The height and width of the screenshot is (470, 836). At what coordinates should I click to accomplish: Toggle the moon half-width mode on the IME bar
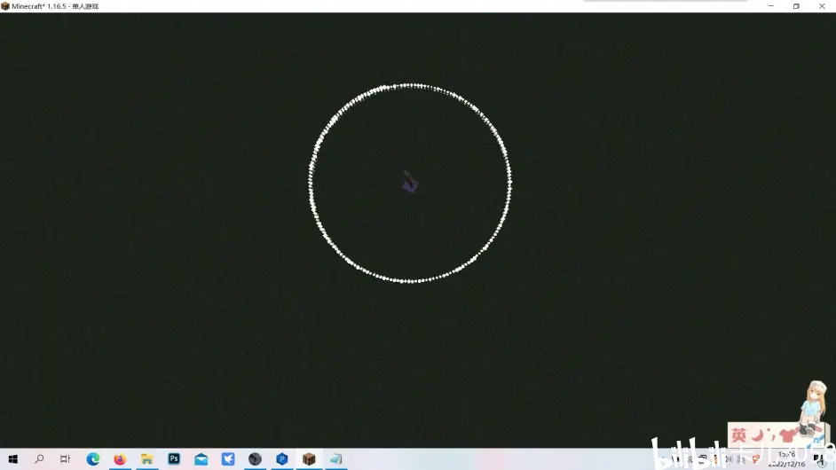pyautogui.click(x=756, y=435)
